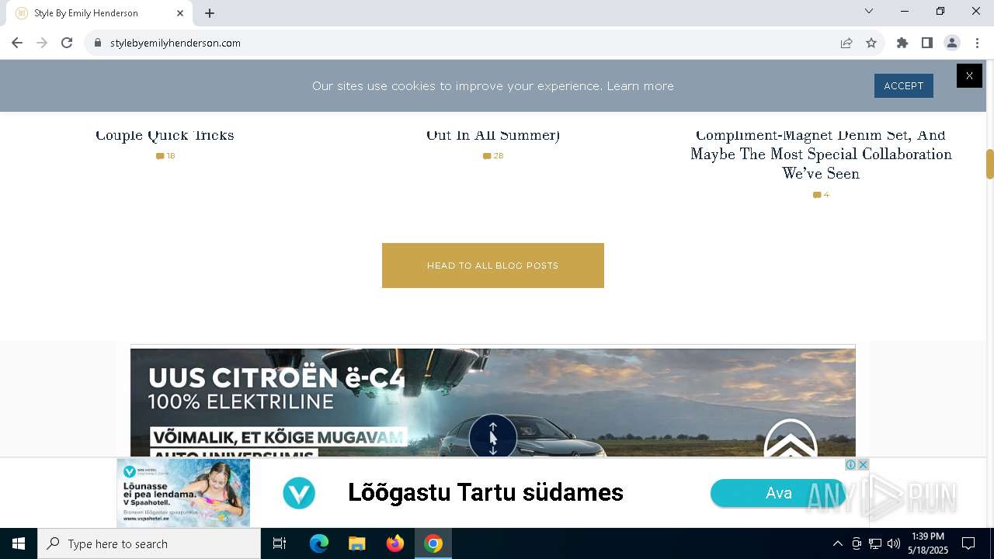This screenshot has height=559, width=994.
Task: Launch Microsoft Edge from the taskbar
Action: click(x=319, y=543)
